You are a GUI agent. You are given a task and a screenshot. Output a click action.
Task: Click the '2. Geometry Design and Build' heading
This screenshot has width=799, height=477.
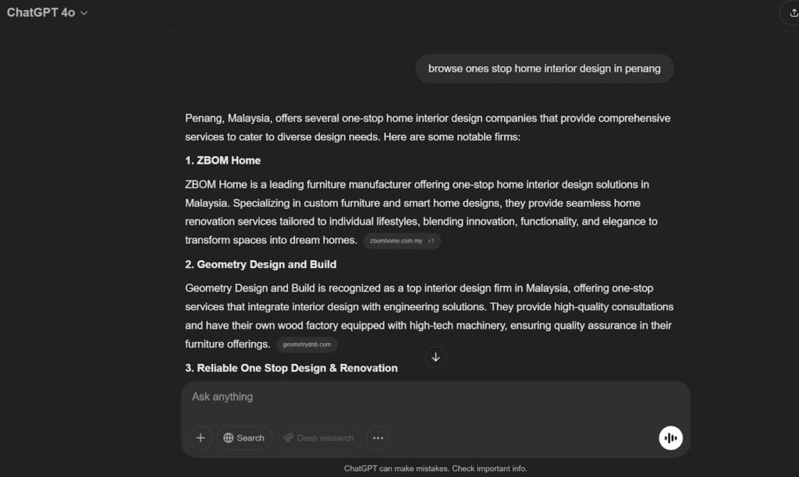click(x=261, y=264)
